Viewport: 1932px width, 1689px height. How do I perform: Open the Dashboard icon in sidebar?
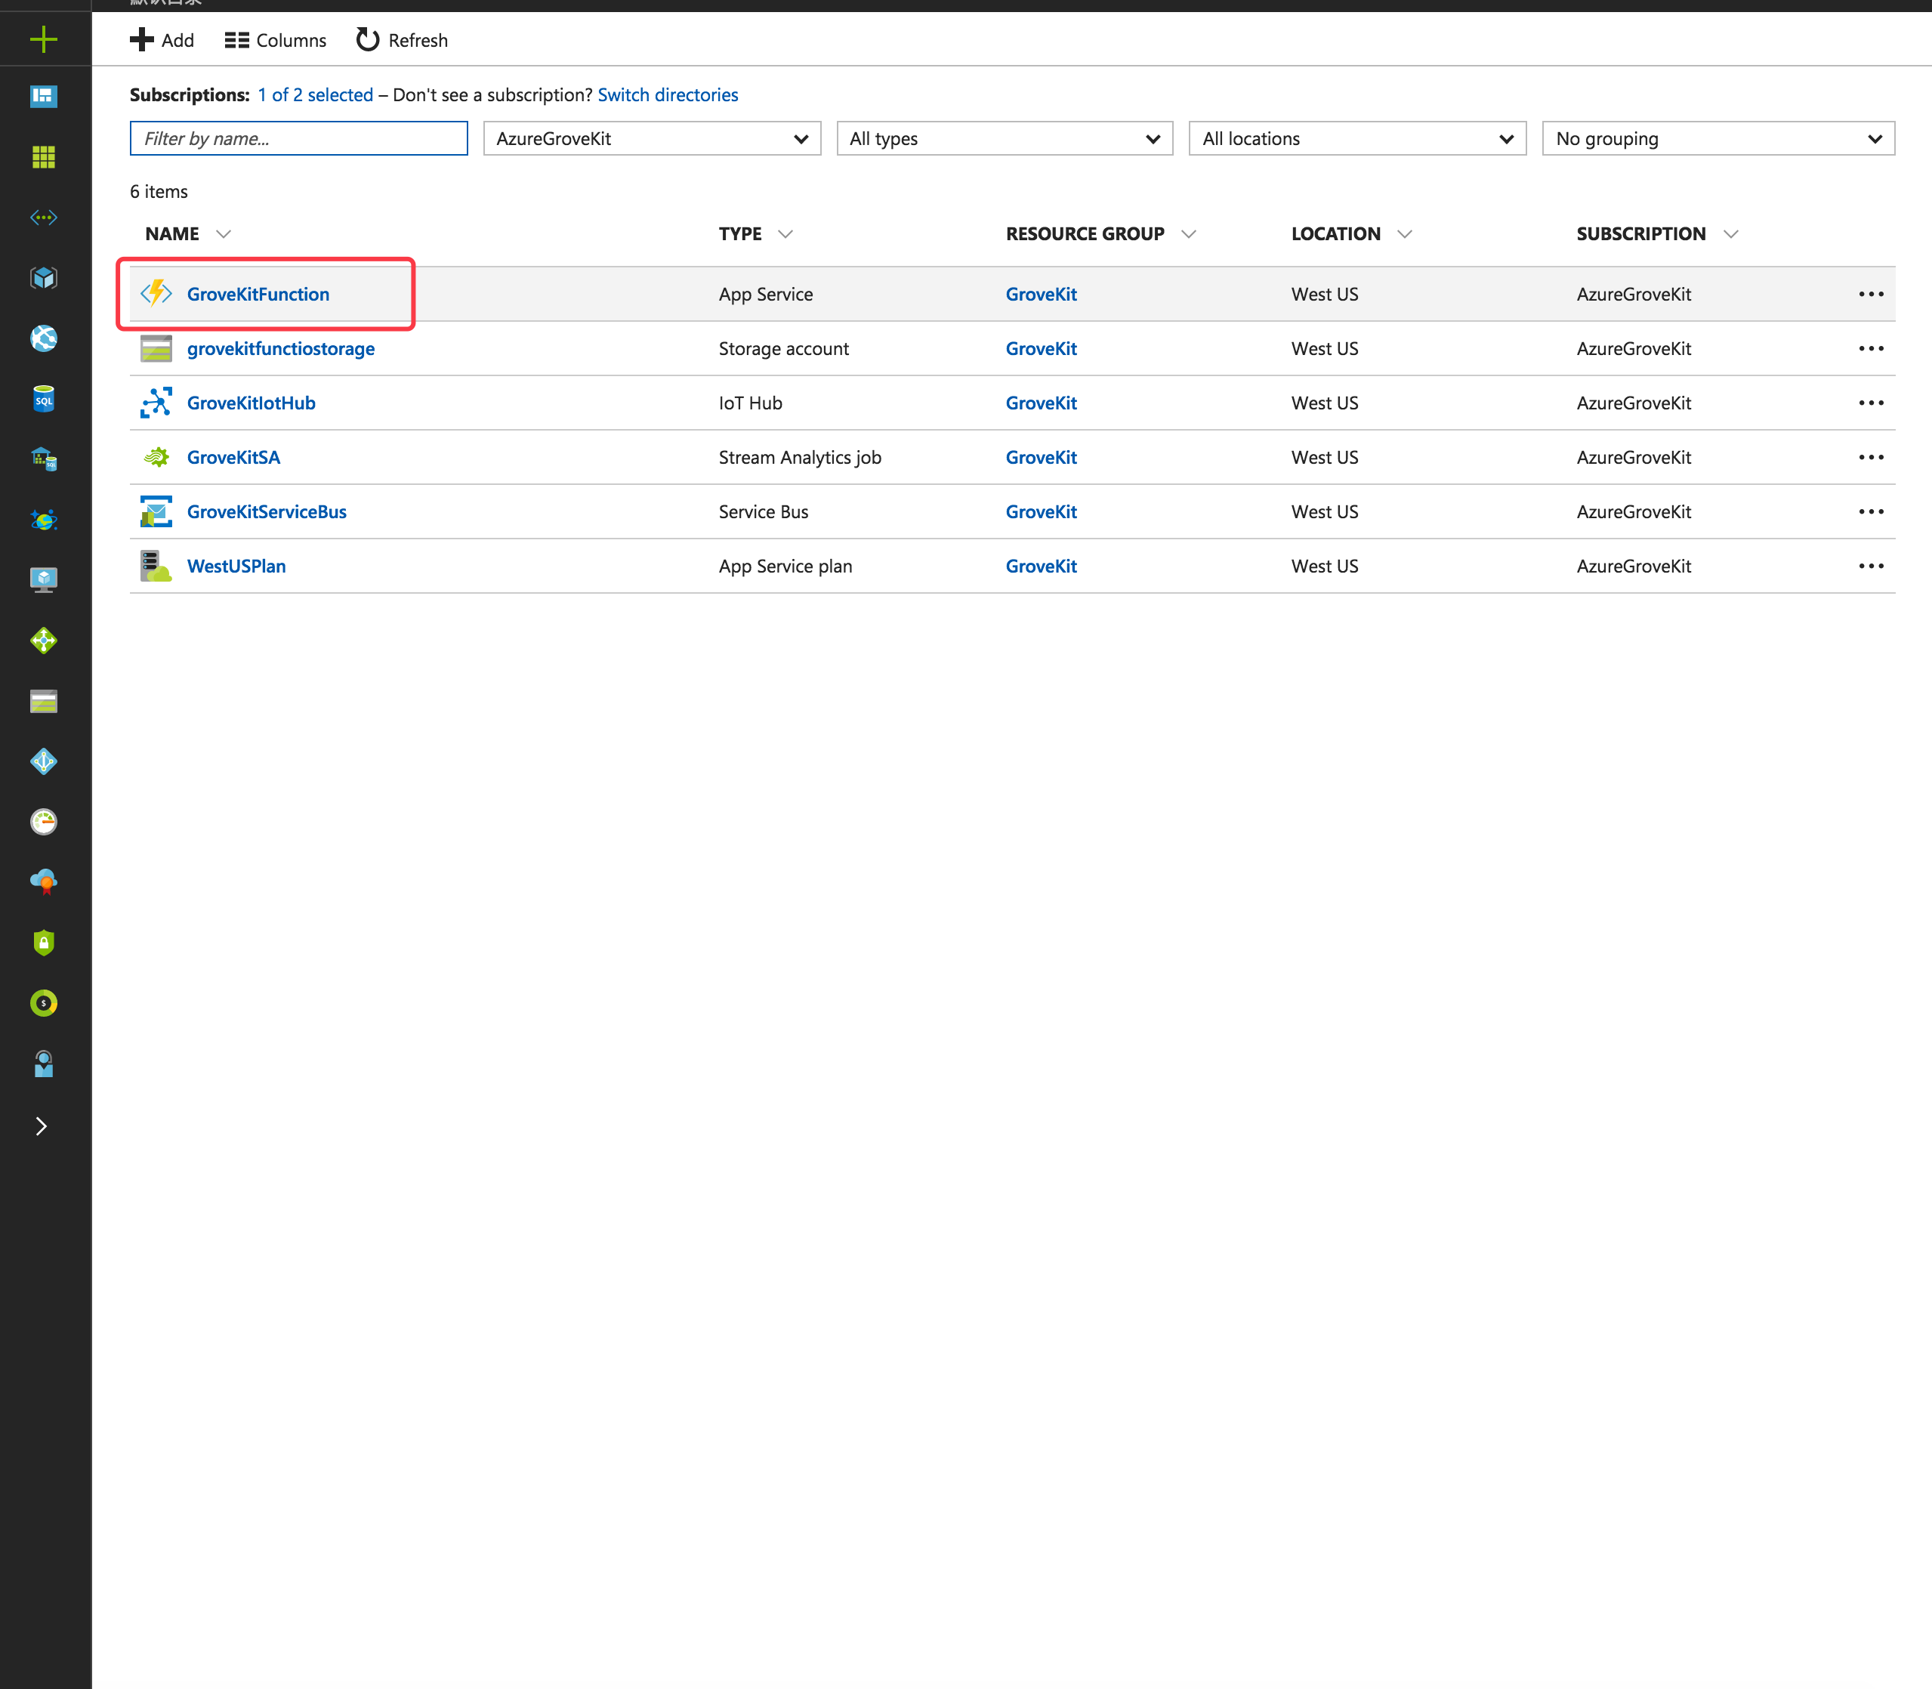point(43,96)
